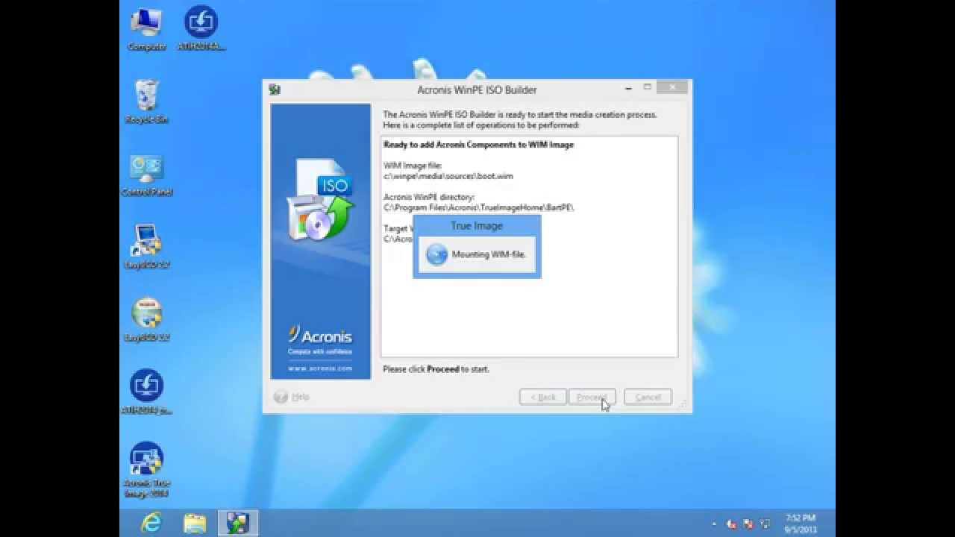Click the Acronis WinPE ISO Builder title icon

tap(275, 89)
